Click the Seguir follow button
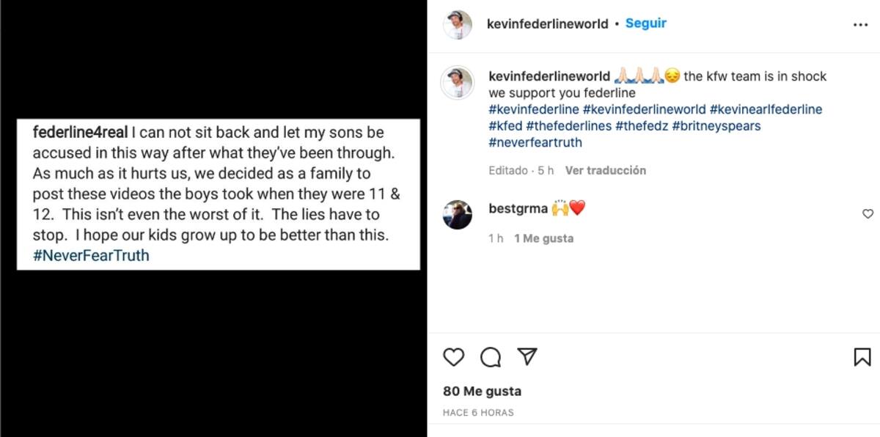This screenshot has width=880, height=437. tap(645, 23)
